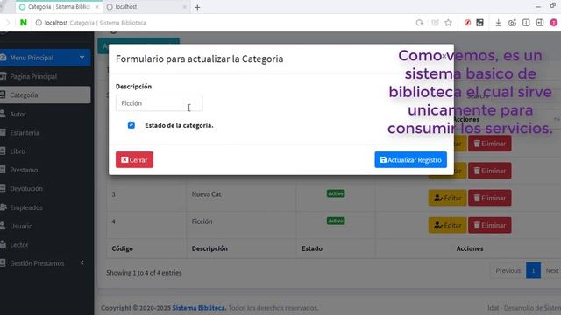
Task: Switch to the second localhost browser tab
Action: pyautogui.click(x=146, y=7)
